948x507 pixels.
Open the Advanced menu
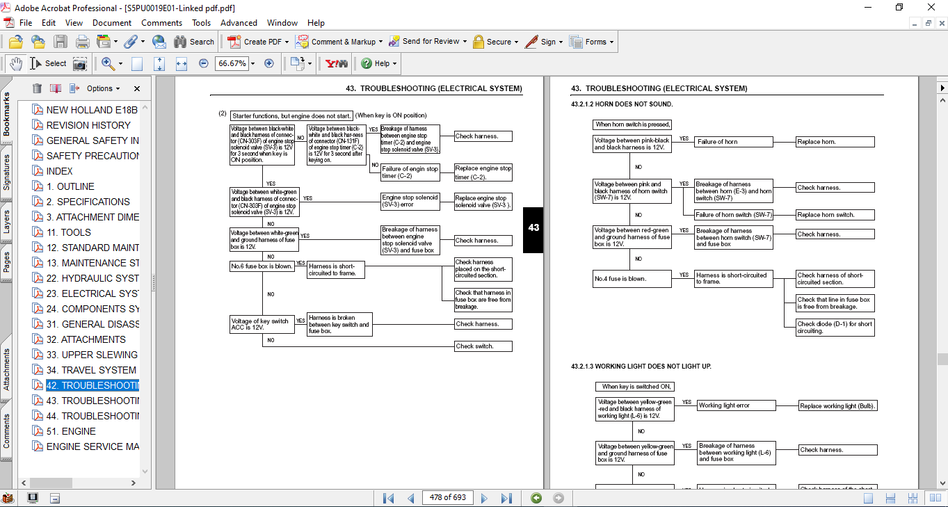(239, 23)
